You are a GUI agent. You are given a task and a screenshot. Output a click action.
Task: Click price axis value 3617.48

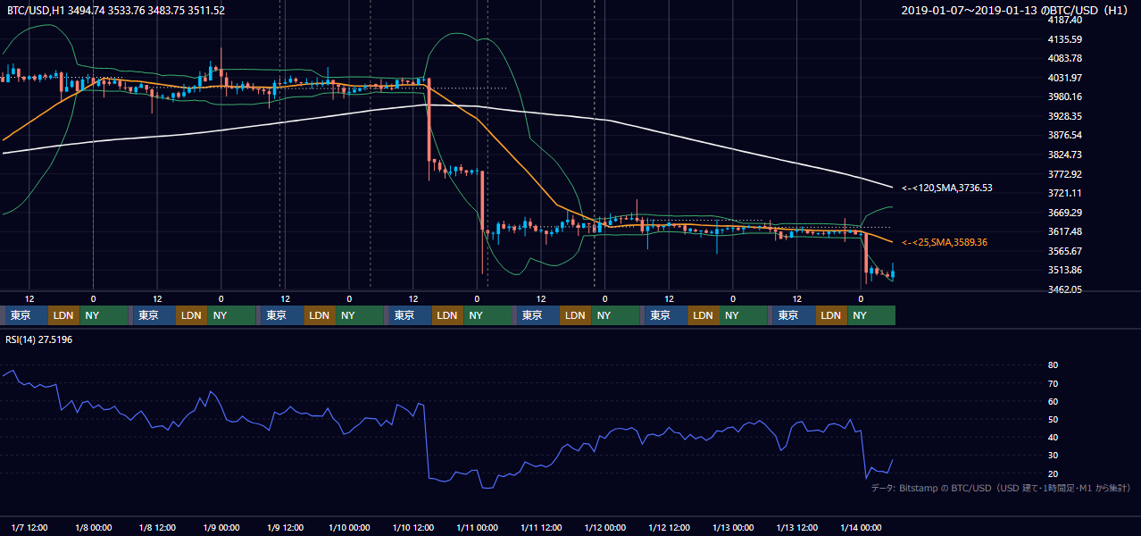1064,231
